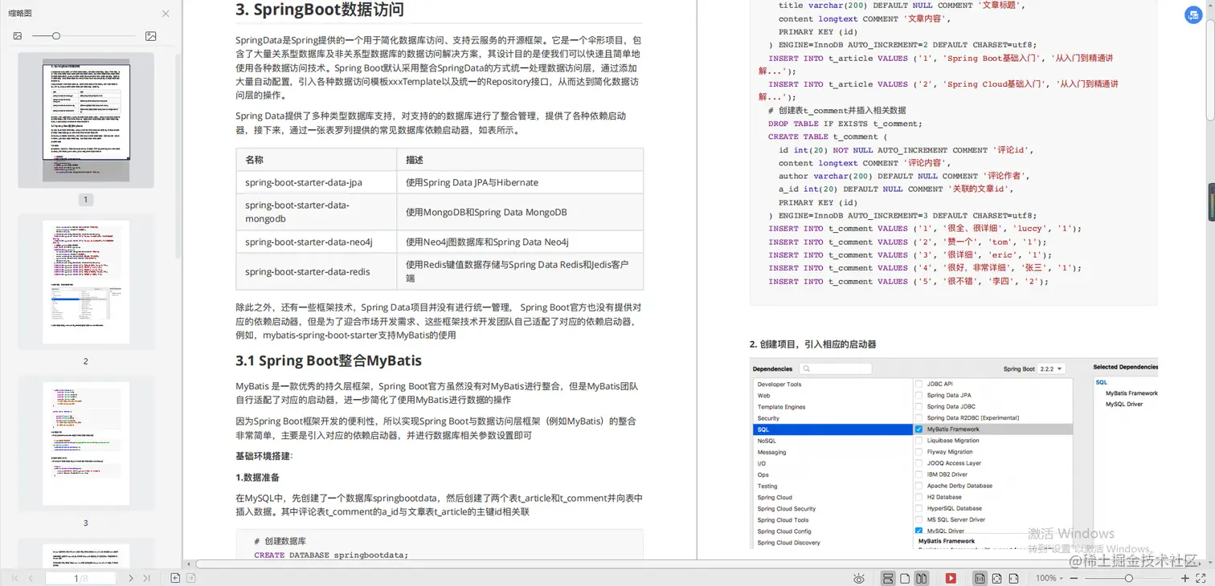Check Flyway Migration checkbox in Dependencies image
The width and height of the screenshot is (1215, 586).
919,452
